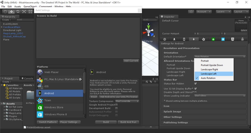Viewport: 251px width, 133px height.
Task: Open the File menu
Action: pos(3,6)
